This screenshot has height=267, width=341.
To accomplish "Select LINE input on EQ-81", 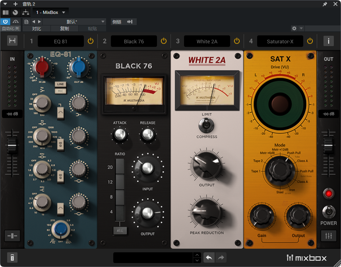I will click(x=60, y=84).
